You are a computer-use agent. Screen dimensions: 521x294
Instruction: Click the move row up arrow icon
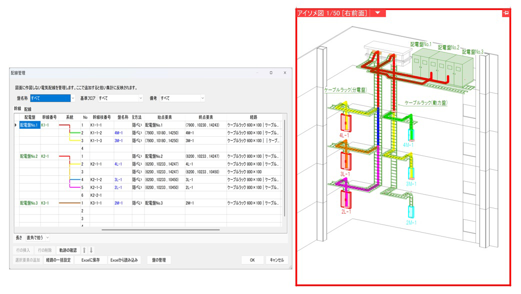(x=84, y=250)
